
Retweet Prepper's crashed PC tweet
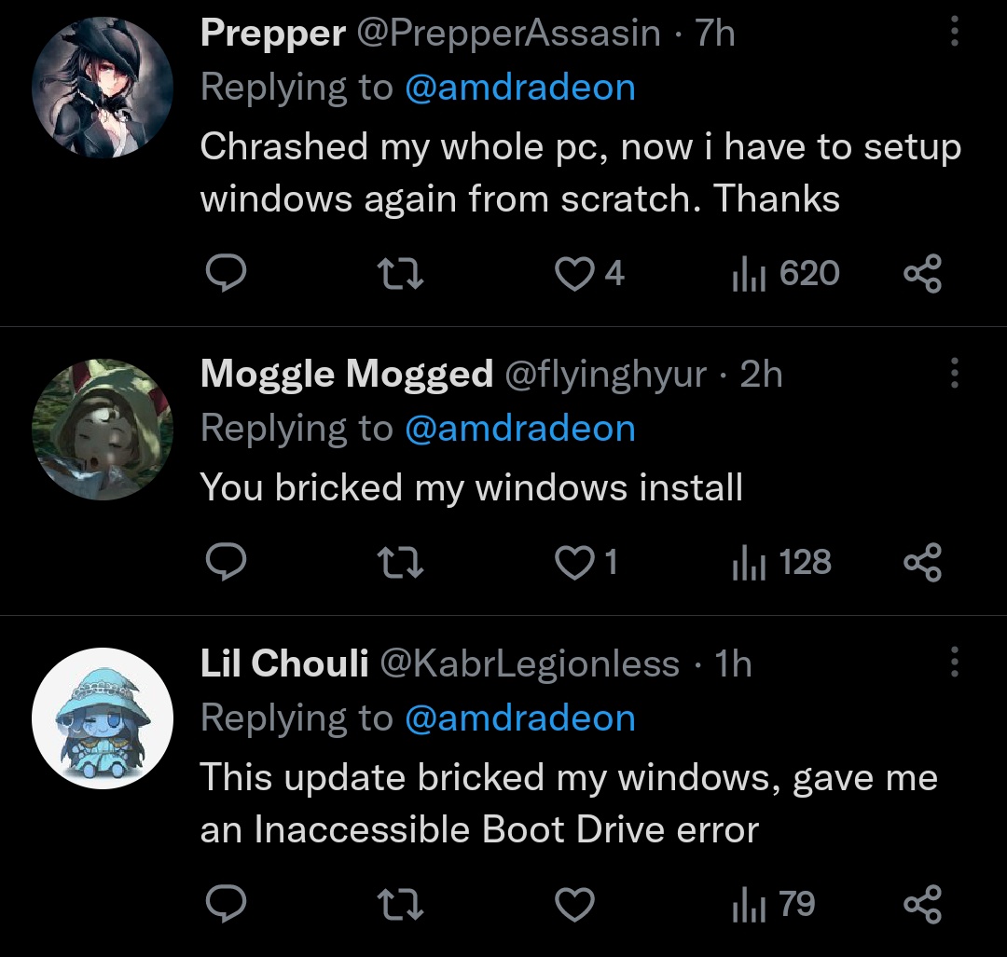(x=400, y=273)
